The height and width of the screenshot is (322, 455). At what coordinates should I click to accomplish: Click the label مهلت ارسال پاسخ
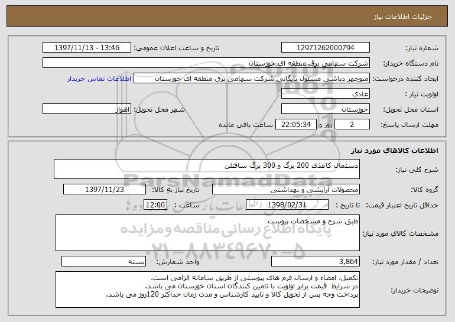(409, 125)
